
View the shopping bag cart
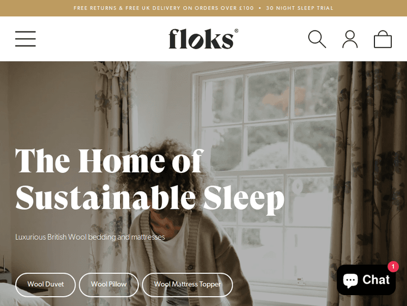383,39
